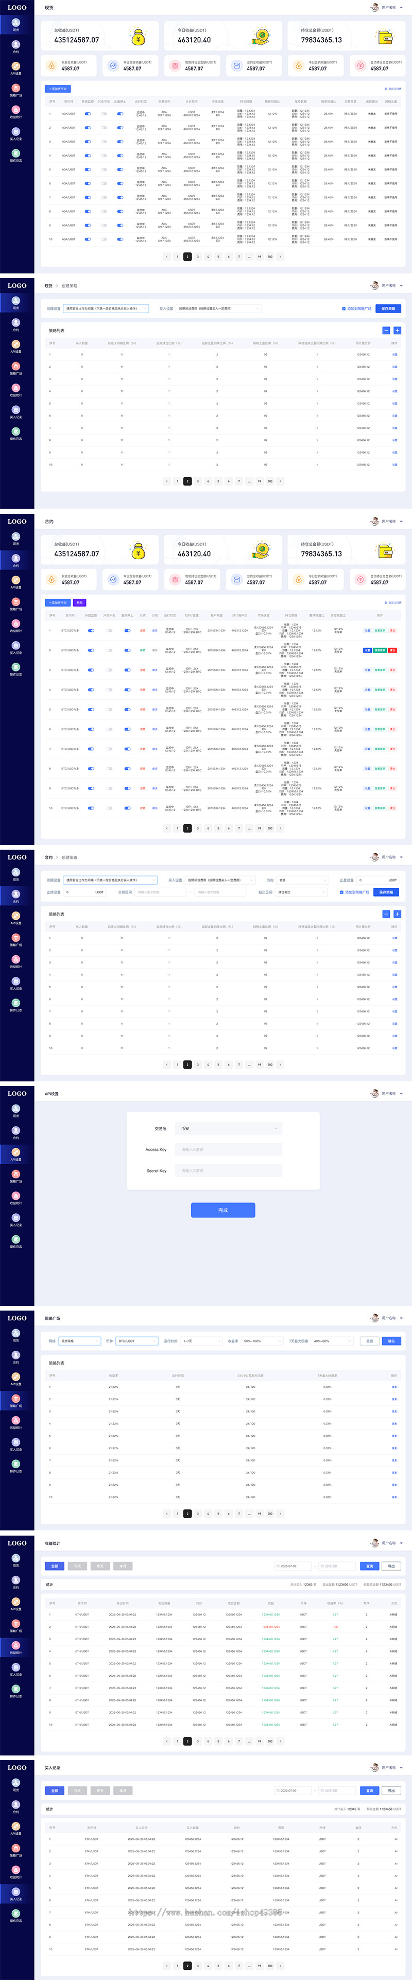The image size is (412, 1980).
Task: Open 合约 icon in API设置 page sidebar
Action: pyautogui.click(x=16, y=1131)
